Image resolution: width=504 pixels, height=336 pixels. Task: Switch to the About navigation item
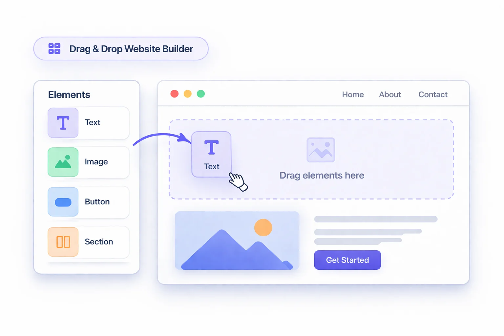click(390, 94)
